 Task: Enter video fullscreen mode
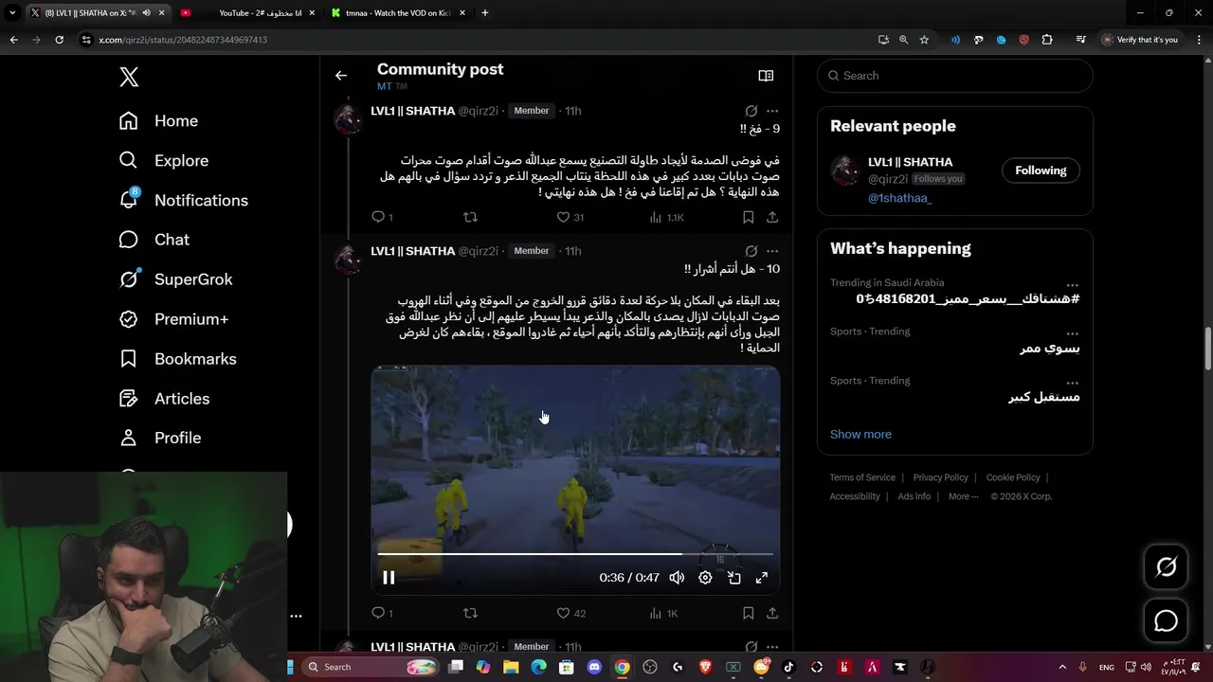762,577
